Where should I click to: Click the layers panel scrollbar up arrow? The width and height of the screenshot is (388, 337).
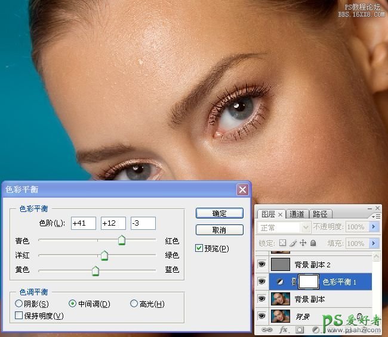point(377,256)
